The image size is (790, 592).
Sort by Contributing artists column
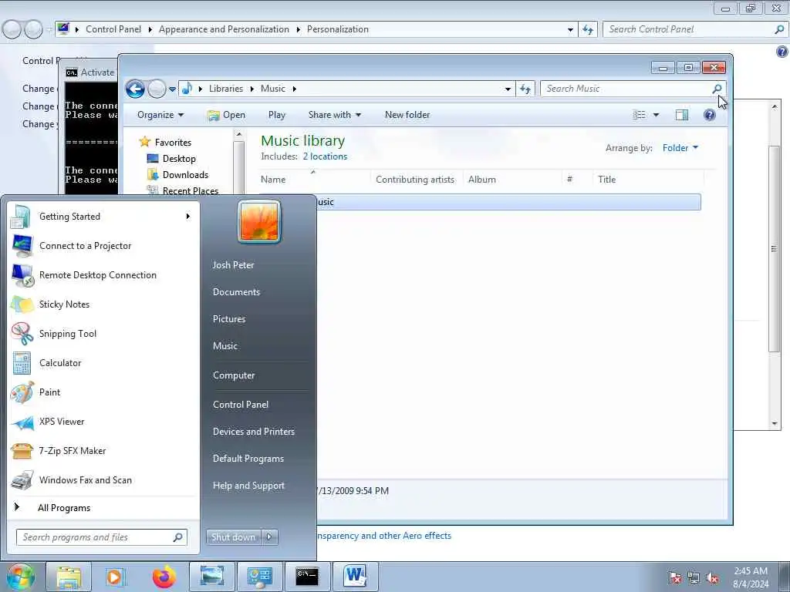[x=416, y=179]
